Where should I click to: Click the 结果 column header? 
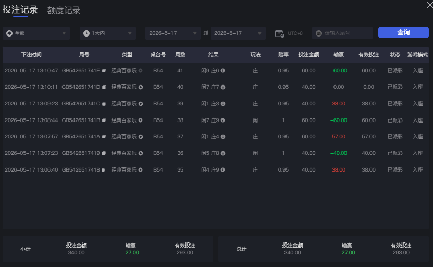[213, 55]
